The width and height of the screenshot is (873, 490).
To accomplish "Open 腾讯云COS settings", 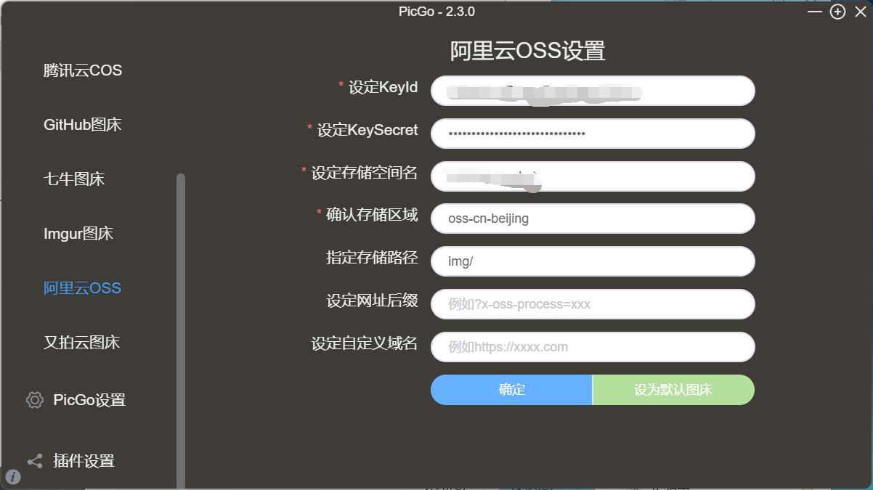I will coord(83,70).
